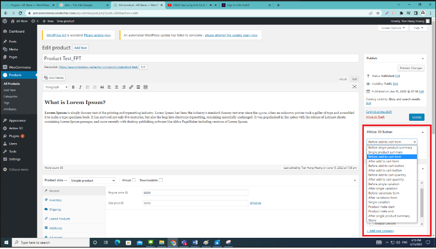Open browser extensions puzzle icon
Screen dimensions: 436x249
(401, 13)
